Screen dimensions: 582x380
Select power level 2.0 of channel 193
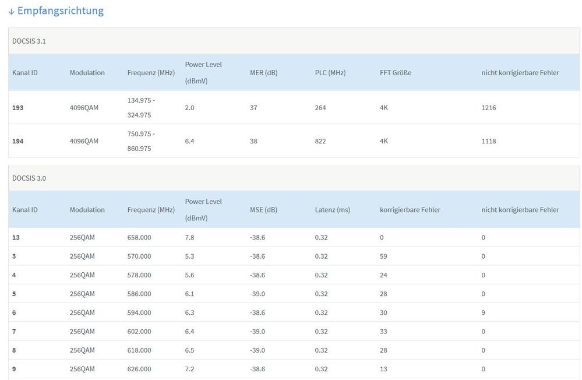coord(189,108)
